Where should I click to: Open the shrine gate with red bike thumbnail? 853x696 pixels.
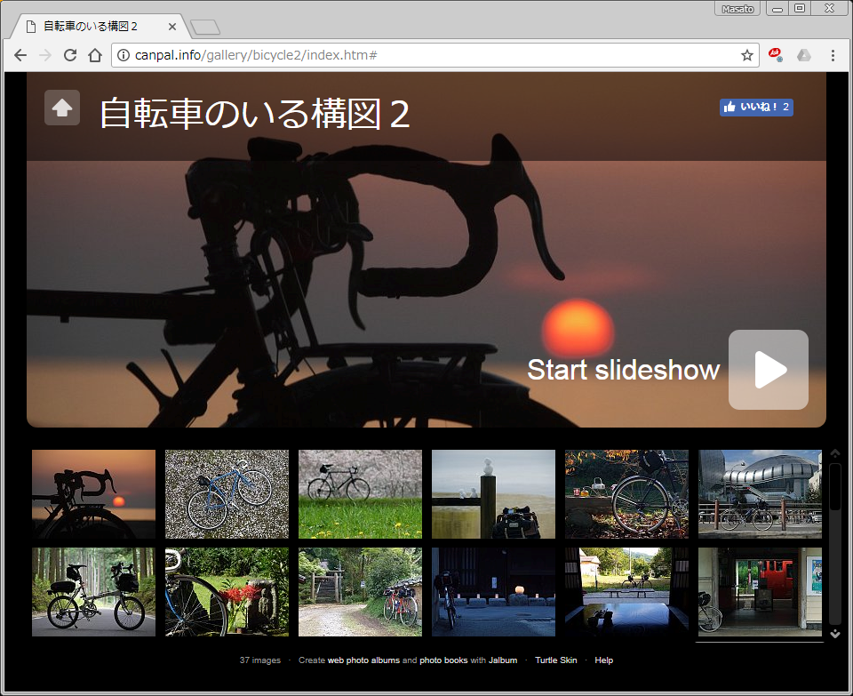click(x=360, y=592)
